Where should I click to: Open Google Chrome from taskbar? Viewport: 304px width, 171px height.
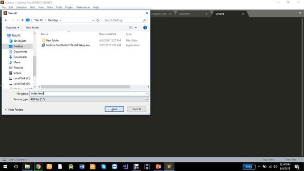point(38,167)
